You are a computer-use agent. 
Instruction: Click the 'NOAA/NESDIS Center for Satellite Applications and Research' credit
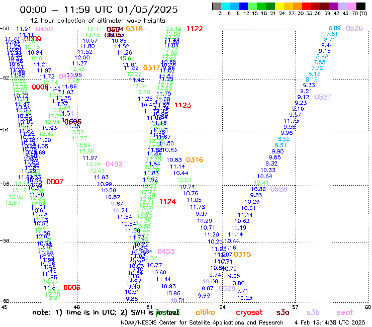click(202, 322)
